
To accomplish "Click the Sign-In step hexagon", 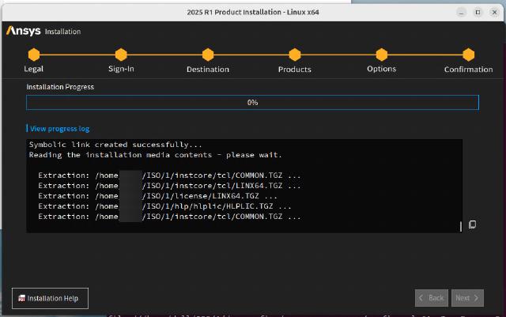I will (121, 55).
